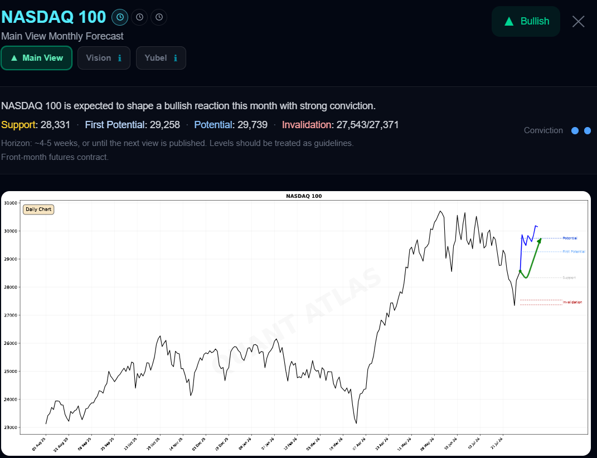Click the Support level label on chart
This screenshot has height=458, width=597.
(x=569, y=277)
